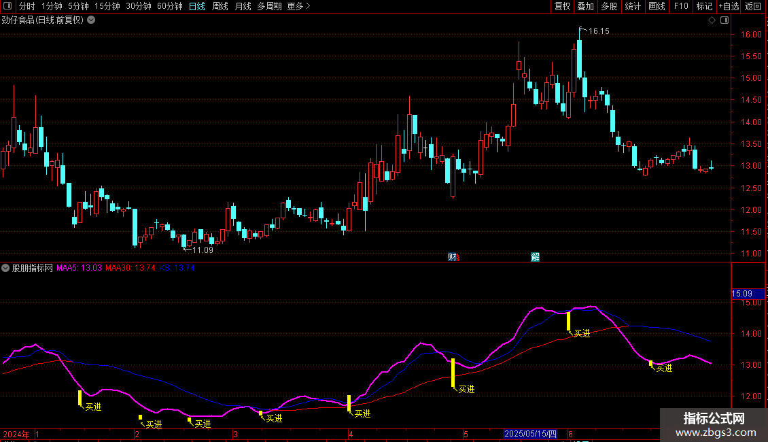The width and height of the screenshot is (768, 442).
Task: Select the 日线 daily tab
Action: tap(197, 6)
